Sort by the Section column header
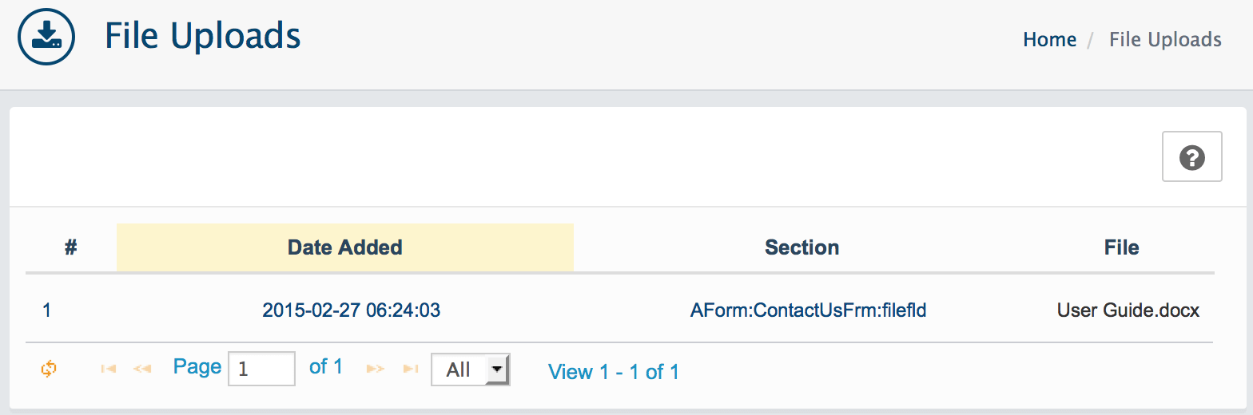Screen dimensions: 1253x415 click(802, 247)
